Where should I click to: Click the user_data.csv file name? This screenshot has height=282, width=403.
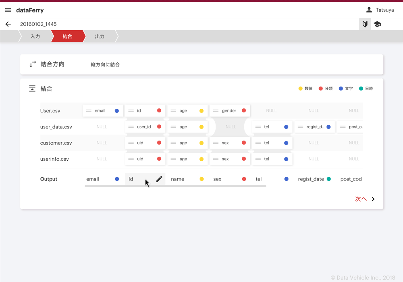tap(56, 127)
